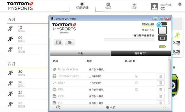Click the user profile avatar

click(154, 6)
